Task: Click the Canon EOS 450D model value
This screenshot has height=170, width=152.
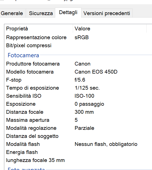Action: click(x=96, y=72)
